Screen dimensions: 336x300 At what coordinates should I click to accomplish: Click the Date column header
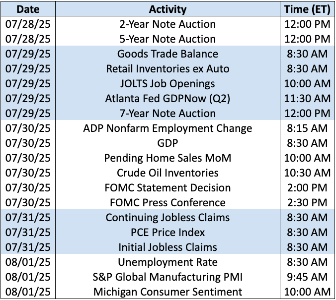[x=28, y=9]
